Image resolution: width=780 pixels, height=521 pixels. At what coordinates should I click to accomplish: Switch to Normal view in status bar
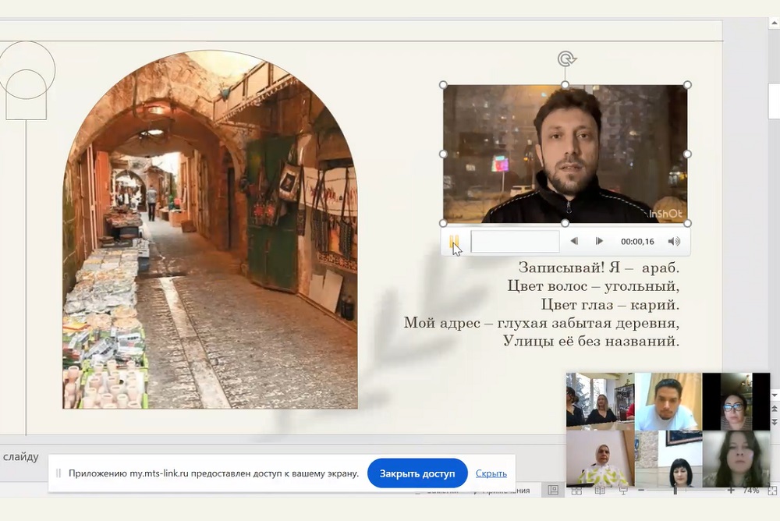(x=553, y=491)
